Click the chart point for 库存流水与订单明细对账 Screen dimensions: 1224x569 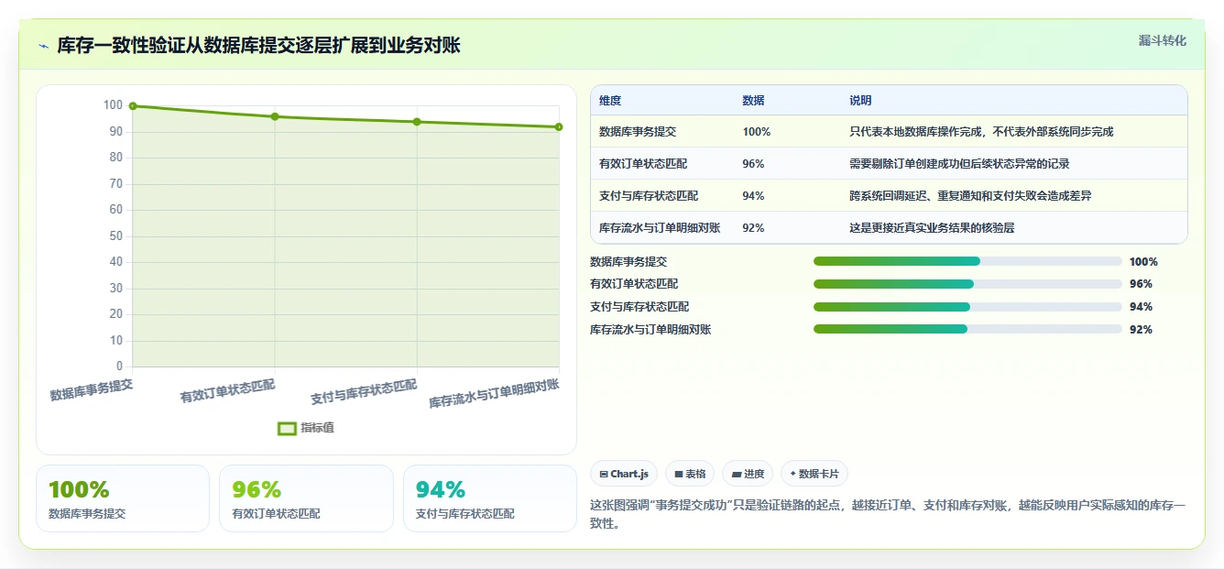pos(559,126)
